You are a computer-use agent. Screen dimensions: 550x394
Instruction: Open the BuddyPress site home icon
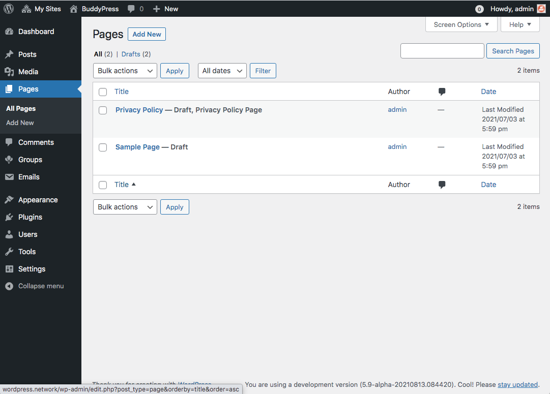click(74, 9)
